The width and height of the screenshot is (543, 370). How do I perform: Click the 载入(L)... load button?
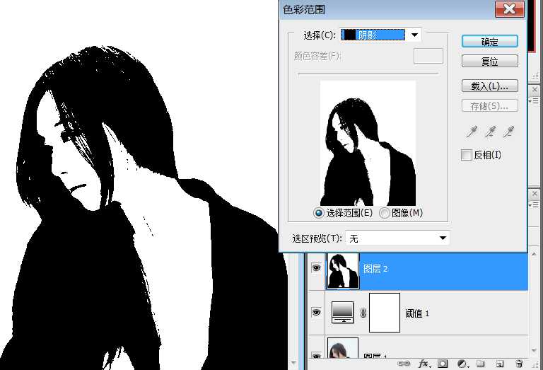pyautogui.click(x=490, y=86)
